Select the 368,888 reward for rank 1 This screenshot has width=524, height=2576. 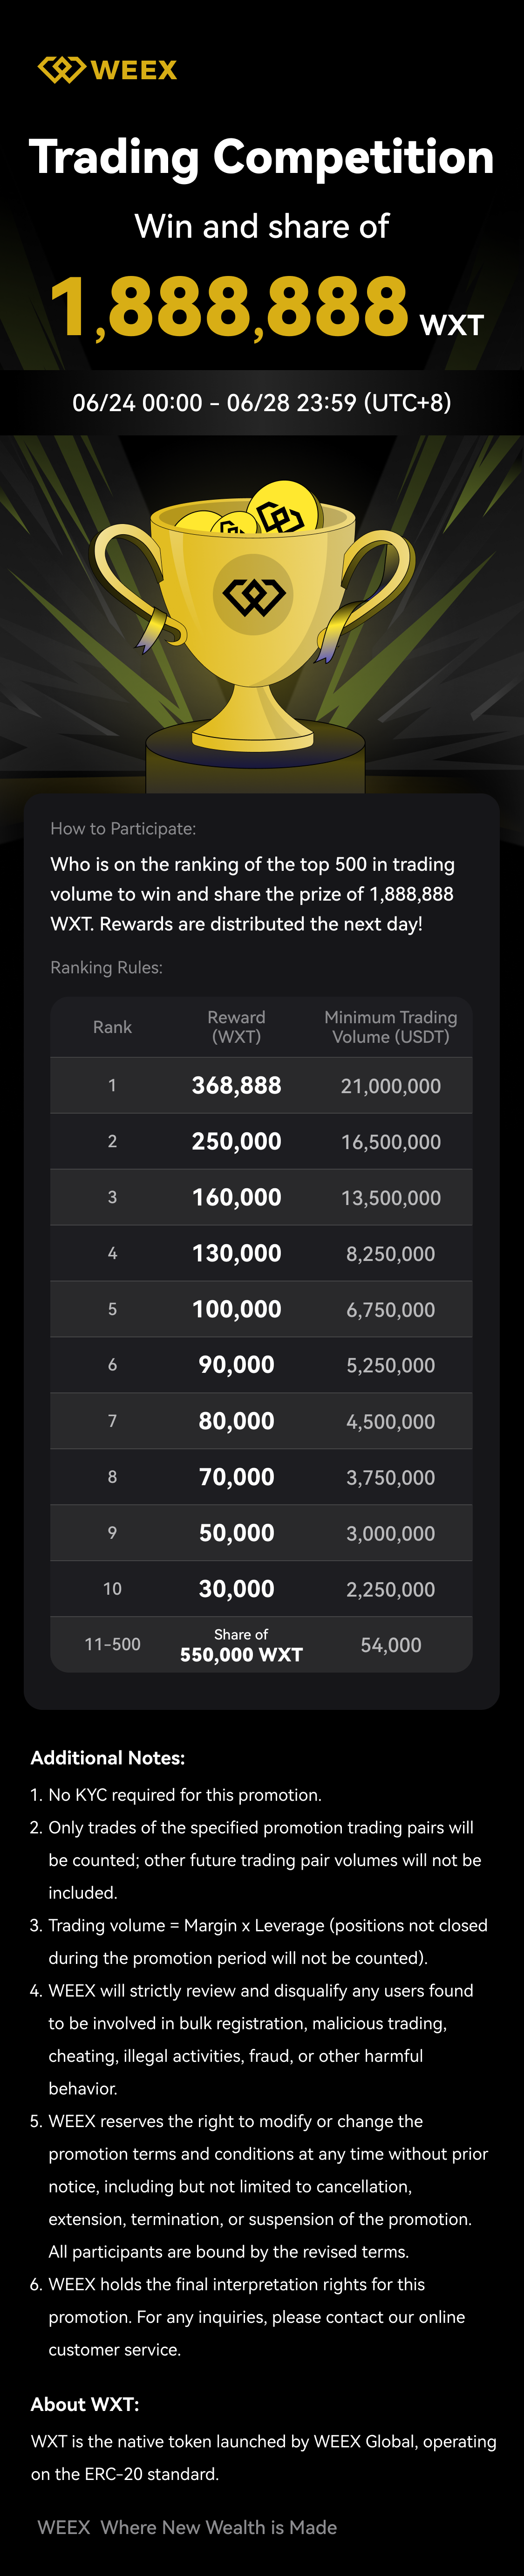tap(236, 1086)
